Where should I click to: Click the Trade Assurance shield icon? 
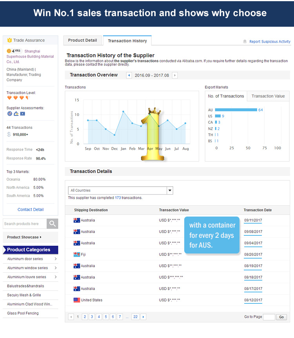coord(9,40)
